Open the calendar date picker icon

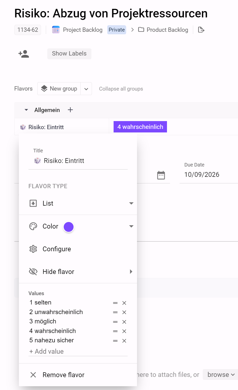click(161, 175)
